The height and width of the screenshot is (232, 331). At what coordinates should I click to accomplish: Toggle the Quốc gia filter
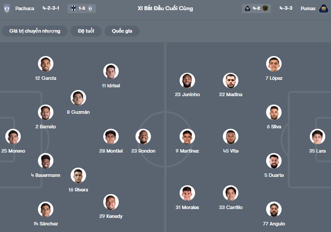[x=122, y=31]
